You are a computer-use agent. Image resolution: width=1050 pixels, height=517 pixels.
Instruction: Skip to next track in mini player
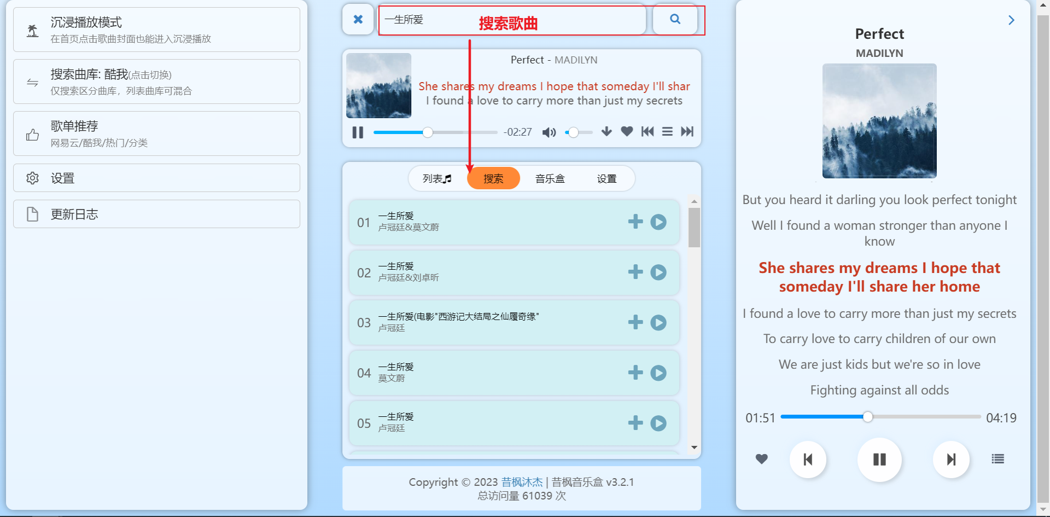click(687, 131)
